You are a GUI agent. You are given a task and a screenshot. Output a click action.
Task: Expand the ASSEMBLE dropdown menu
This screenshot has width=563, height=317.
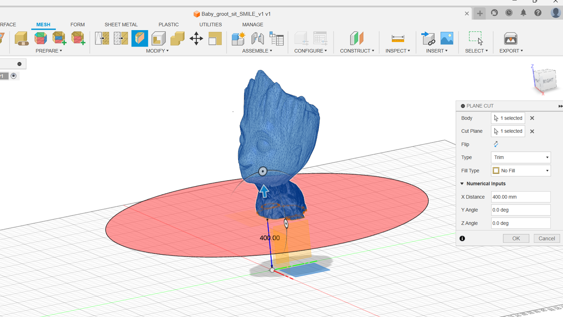click(x=257, y=51)
